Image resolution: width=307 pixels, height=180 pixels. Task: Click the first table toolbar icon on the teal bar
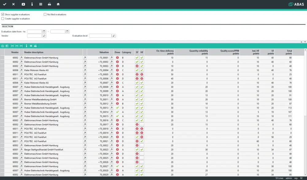[3, 46]
